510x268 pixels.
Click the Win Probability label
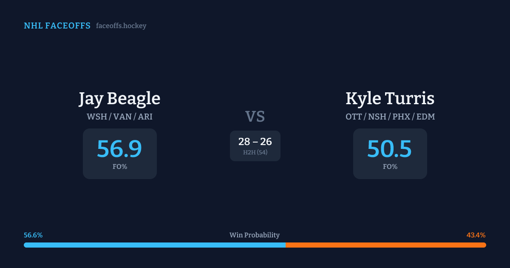point(255,235)
